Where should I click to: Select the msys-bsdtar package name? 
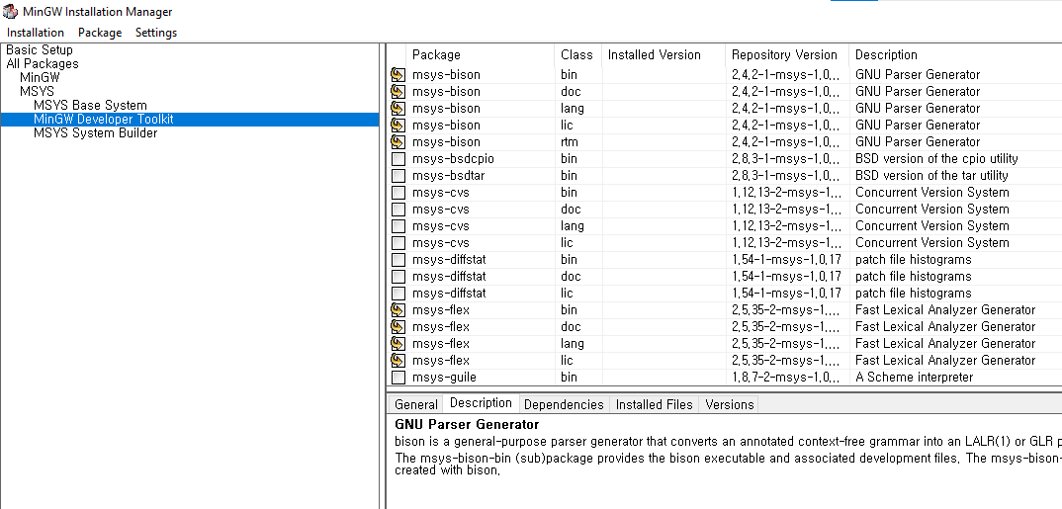coord(448,176)
